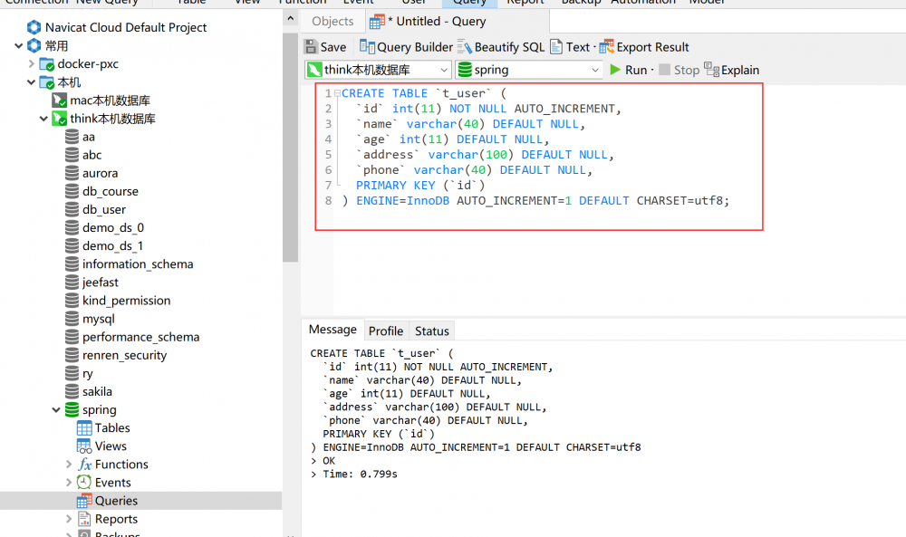Click the aurora database icon
The height and width of the screenshot is (537, 906).
[72, 173]
